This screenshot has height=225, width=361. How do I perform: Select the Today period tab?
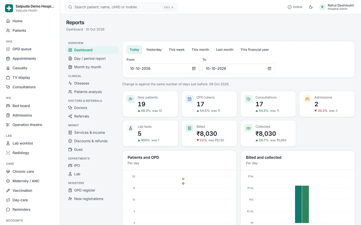134,49
